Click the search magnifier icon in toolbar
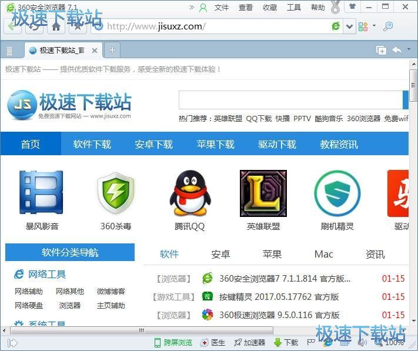The height and width of the screenshot is (351, 418). click(x=388, y=26)
